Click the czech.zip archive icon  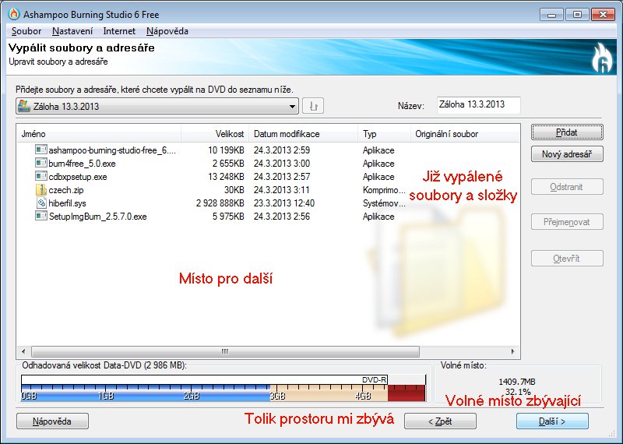tap(41, 189)
